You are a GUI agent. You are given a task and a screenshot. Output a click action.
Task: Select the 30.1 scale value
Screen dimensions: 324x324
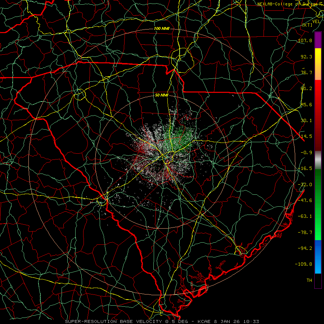[x=306, y=120]
